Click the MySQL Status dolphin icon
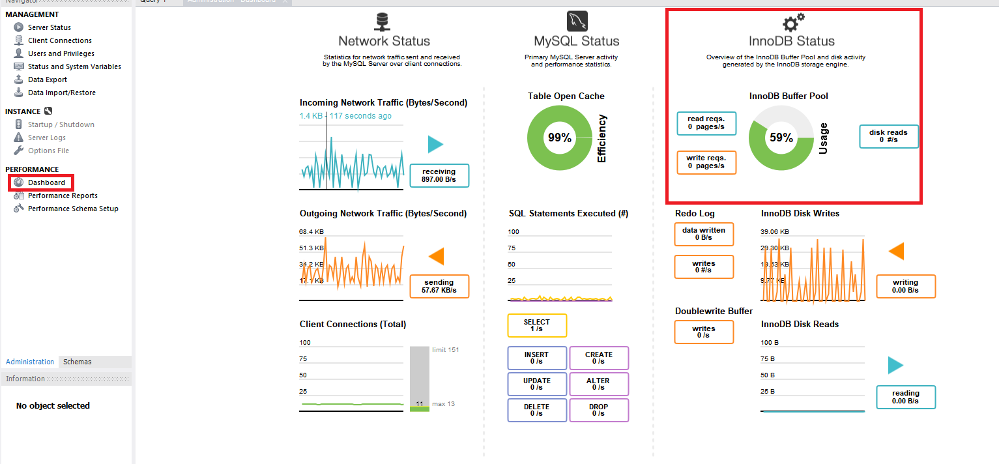 click(x=577, y=22)
